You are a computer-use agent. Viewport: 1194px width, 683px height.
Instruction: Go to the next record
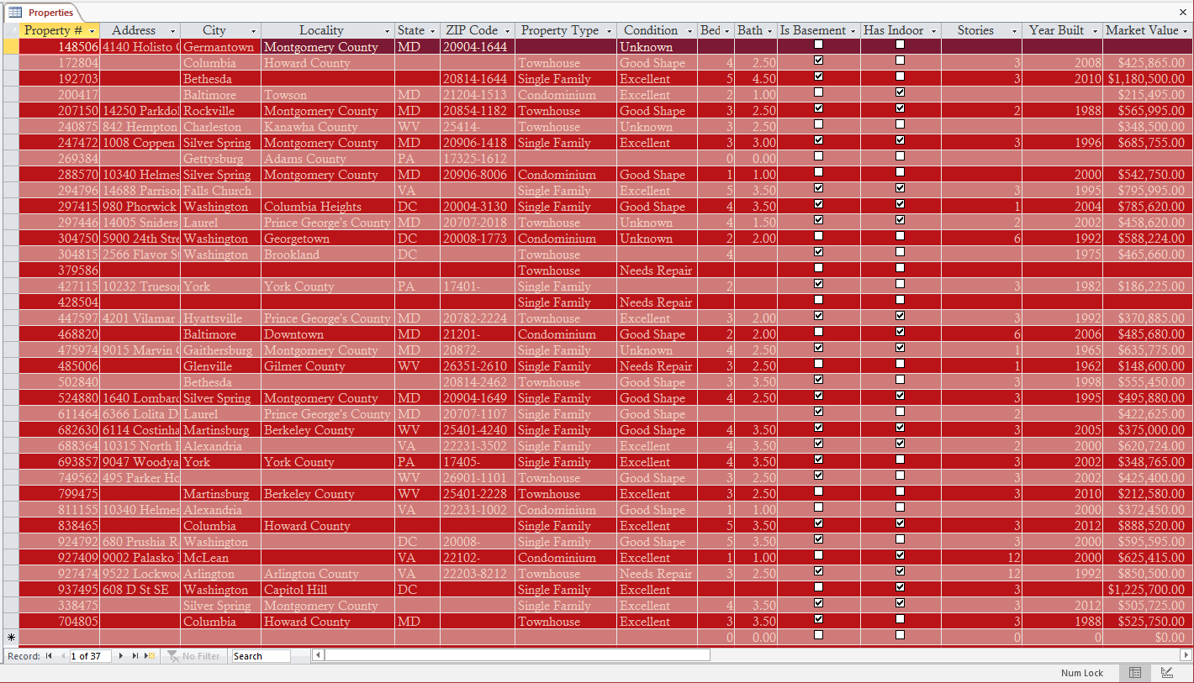(x=121, y=656)
